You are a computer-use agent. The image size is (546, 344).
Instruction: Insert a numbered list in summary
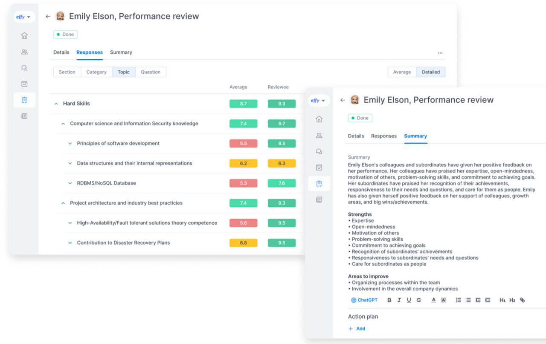click(x=458, y=300)
